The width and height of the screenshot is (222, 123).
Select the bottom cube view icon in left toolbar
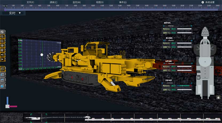[x=2, y=86]
